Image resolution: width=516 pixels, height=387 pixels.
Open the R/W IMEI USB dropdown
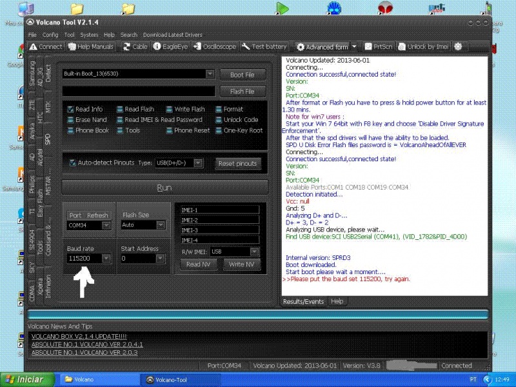[254, 252]
